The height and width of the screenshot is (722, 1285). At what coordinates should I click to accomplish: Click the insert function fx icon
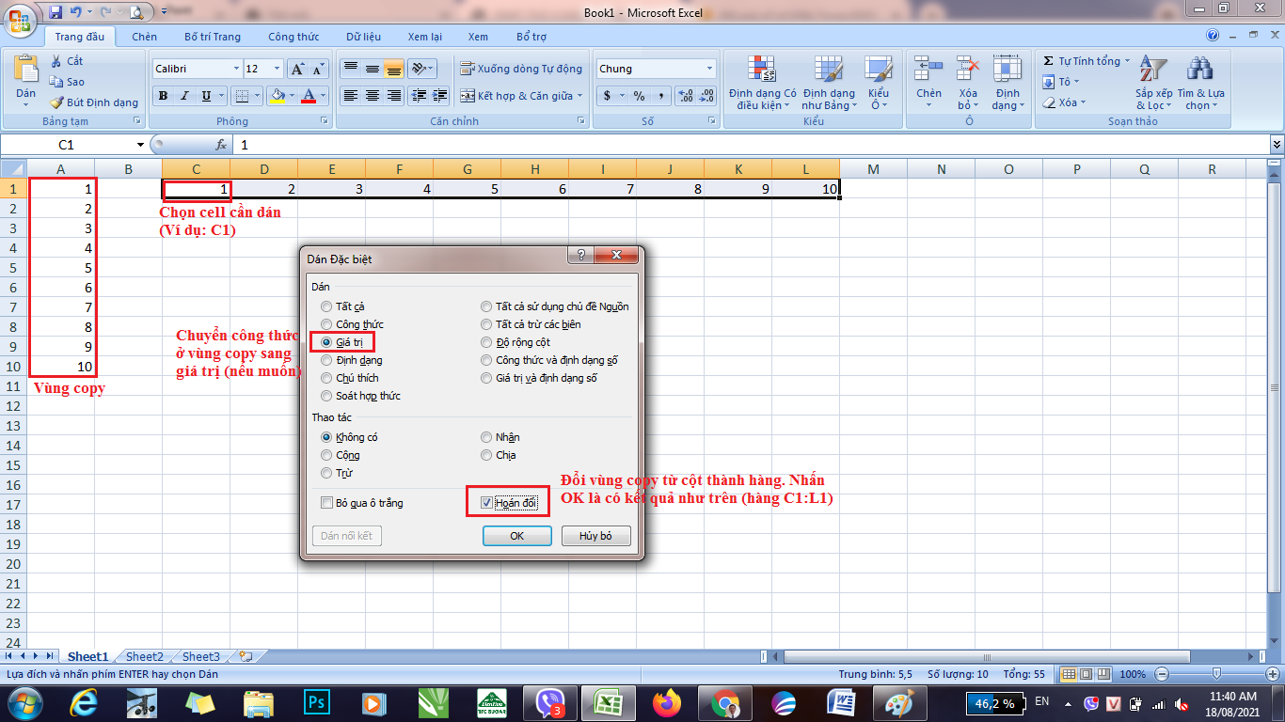222,145
